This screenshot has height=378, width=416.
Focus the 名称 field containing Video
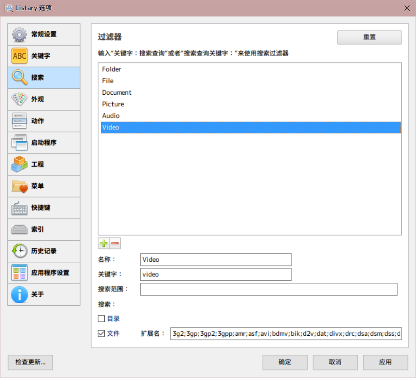click(216, 260)
